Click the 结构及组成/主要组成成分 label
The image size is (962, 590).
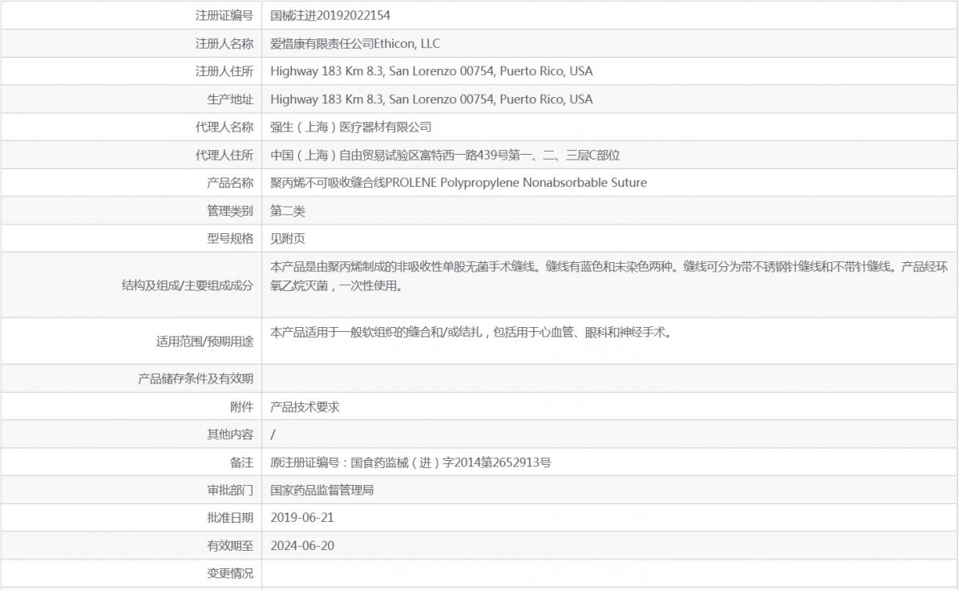188,285
